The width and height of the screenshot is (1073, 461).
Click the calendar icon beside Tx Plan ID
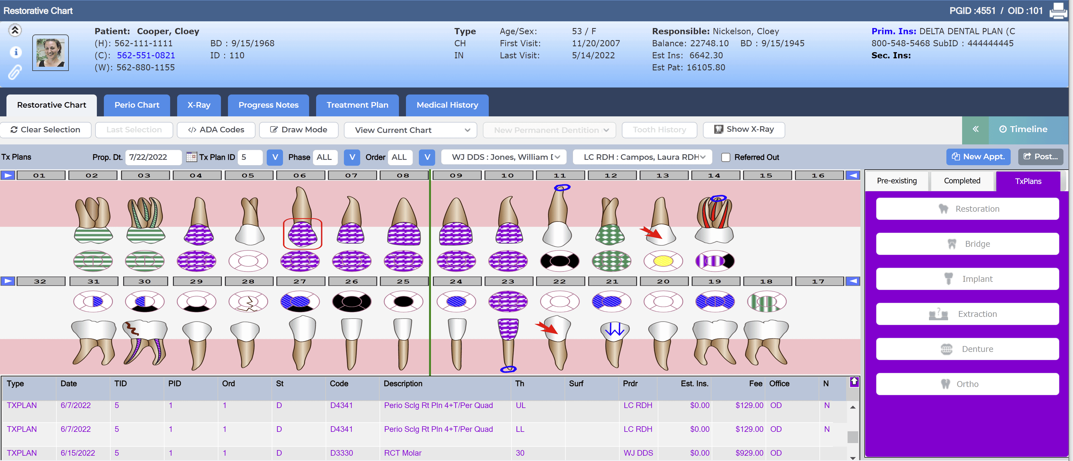(x=191, y=157)
